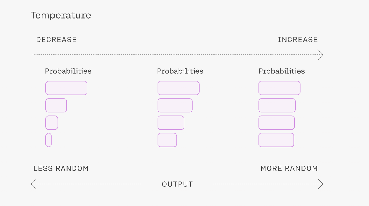Image resolution: width=369 pixels, height=206 pixels.
Task: Click the MORE RANDOM label
Action: click(289, 168)
